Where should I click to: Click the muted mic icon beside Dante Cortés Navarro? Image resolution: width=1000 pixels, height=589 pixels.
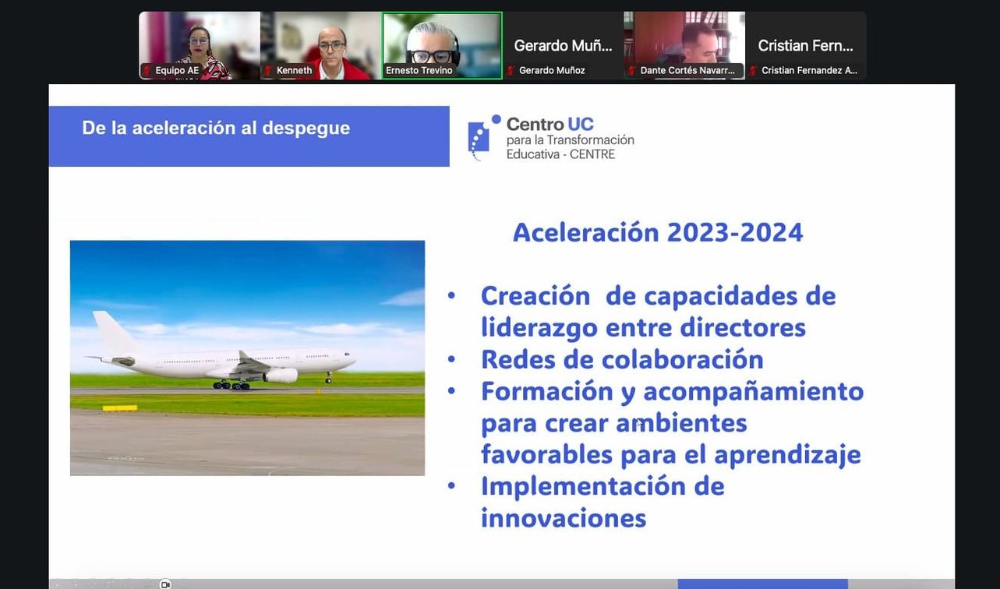click(632, 71)
